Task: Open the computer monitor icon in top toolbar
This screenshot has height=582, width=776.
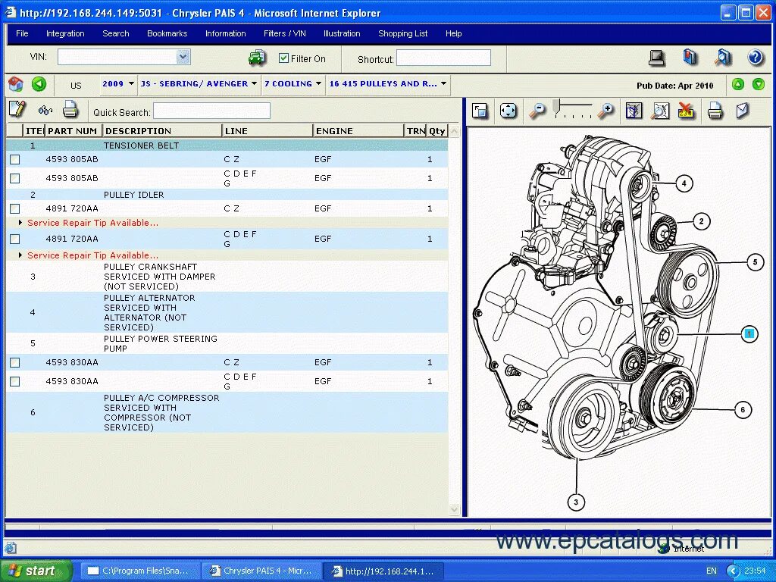Action: 657,58
